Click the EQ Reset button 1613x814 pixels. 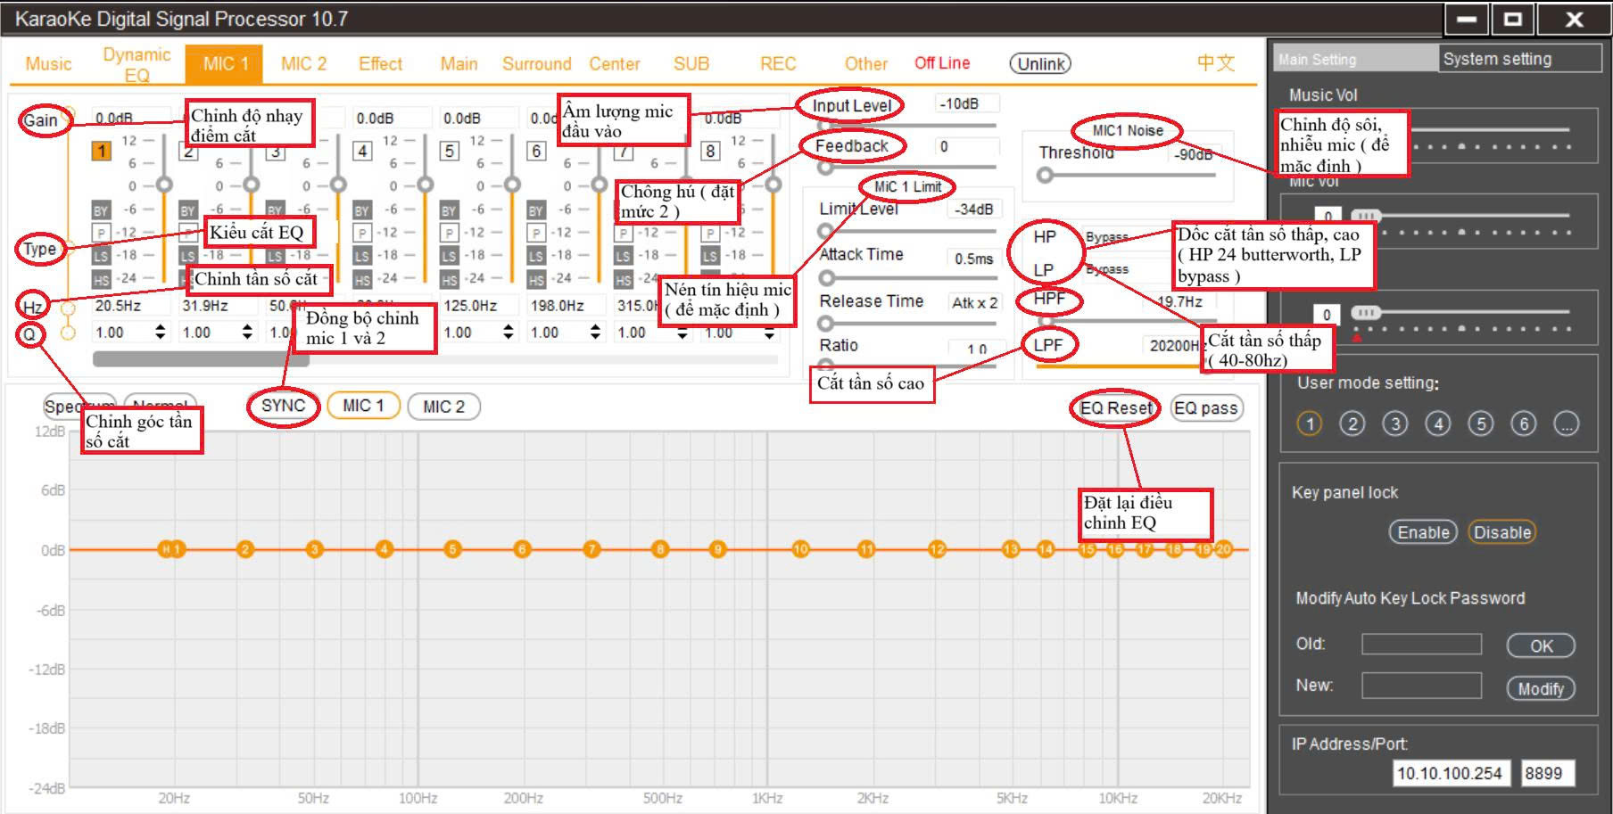[x=1115, y=407]
